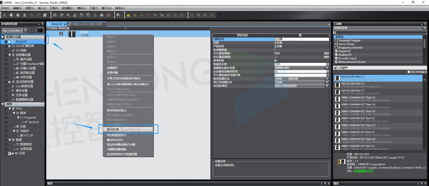This screenshot has height=186, width=429.
Task: Select ECT_08 function block in the tree
Action: point(28,135)
